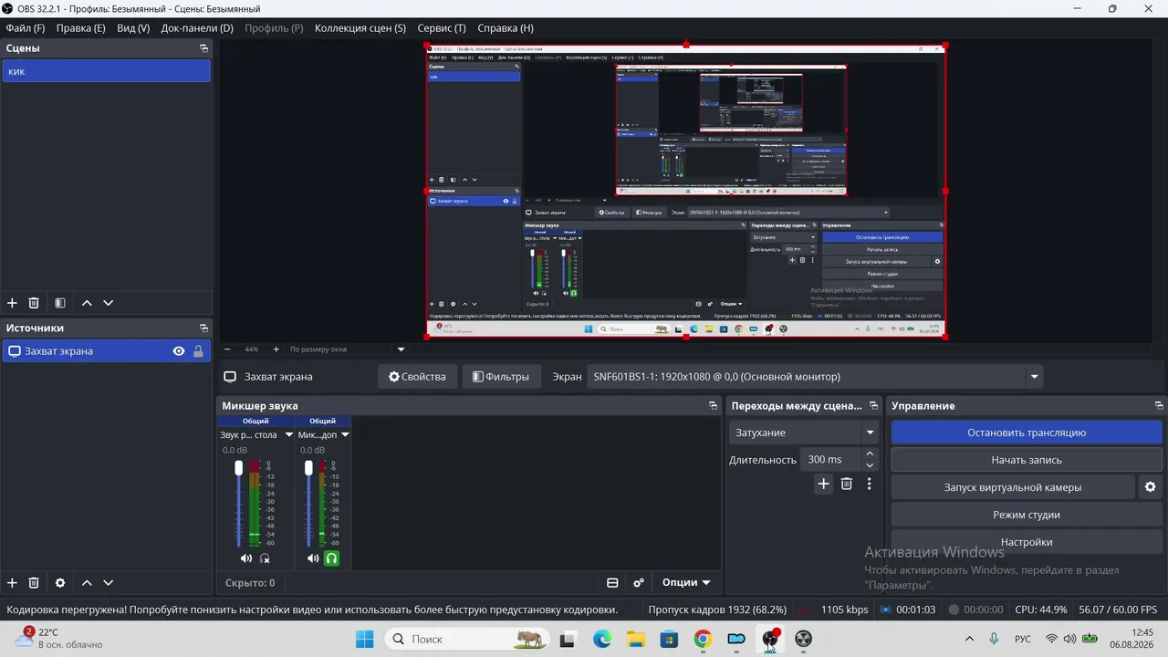
Task: Delete the current scene transition
Action: point(847,484)
